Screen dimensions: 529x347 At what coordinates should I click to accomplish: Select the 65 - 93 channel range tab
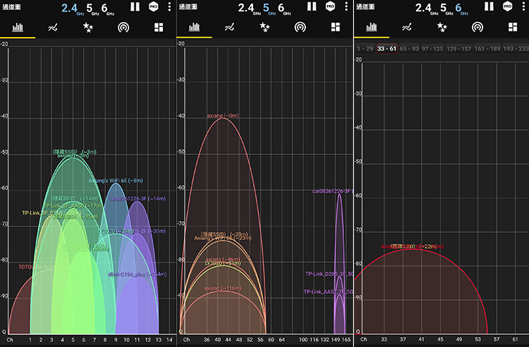(x=410, y=49)
